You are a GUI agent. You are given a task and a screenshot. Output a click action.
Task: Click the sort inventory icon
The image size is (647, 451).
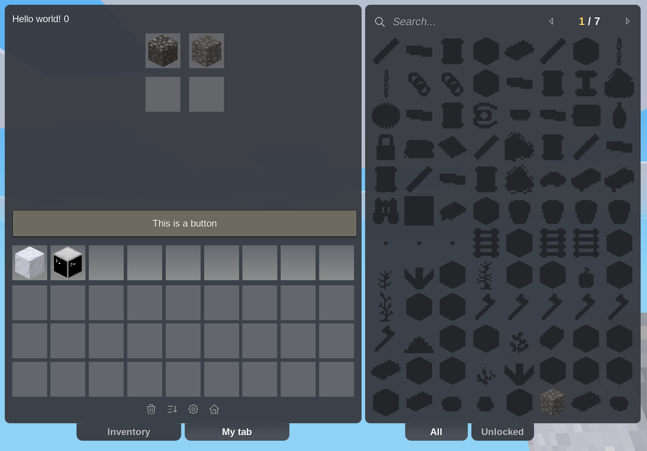(172, 409)
